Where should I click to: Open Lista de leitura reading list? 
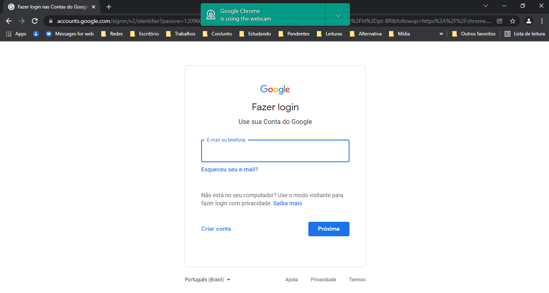tap(525, 34)
